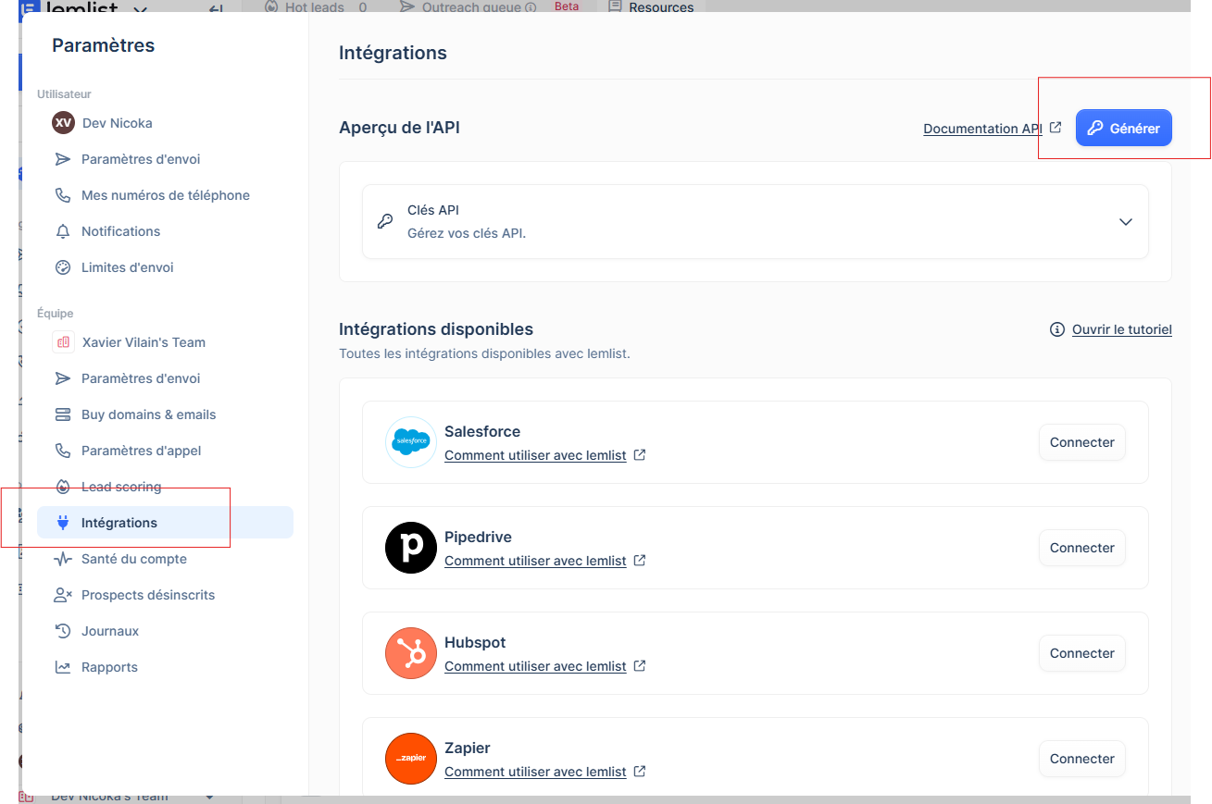The image size is (1212, 804).
Task: Open Hubspot Comment utiliser avec lemlist link
Action: [535, 666]
